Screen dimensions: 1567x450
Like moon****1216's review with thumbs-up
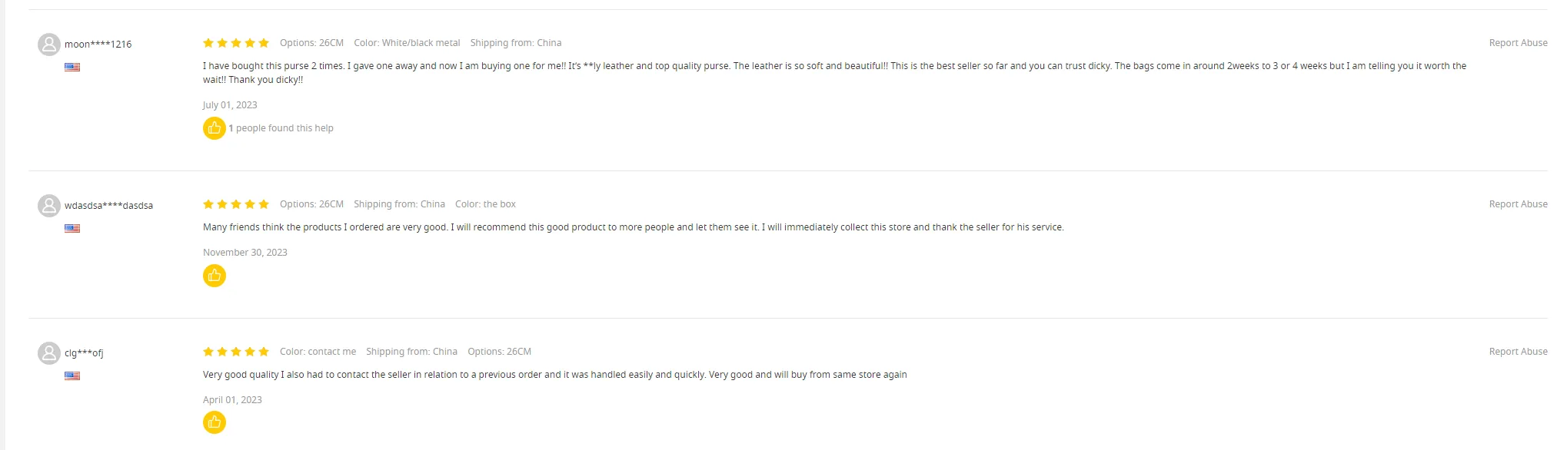tap(215, 128)
